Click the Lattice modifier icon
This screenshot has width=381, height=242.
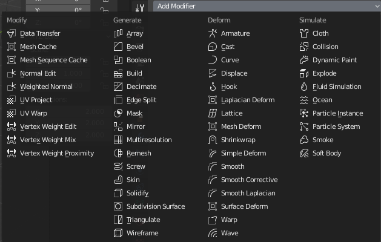[213, 113]
